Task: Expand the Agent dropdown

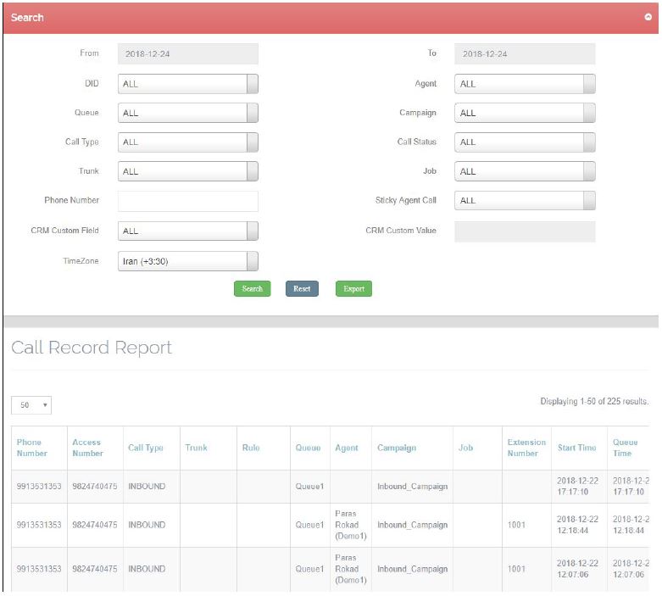Action: coord(524,84)
